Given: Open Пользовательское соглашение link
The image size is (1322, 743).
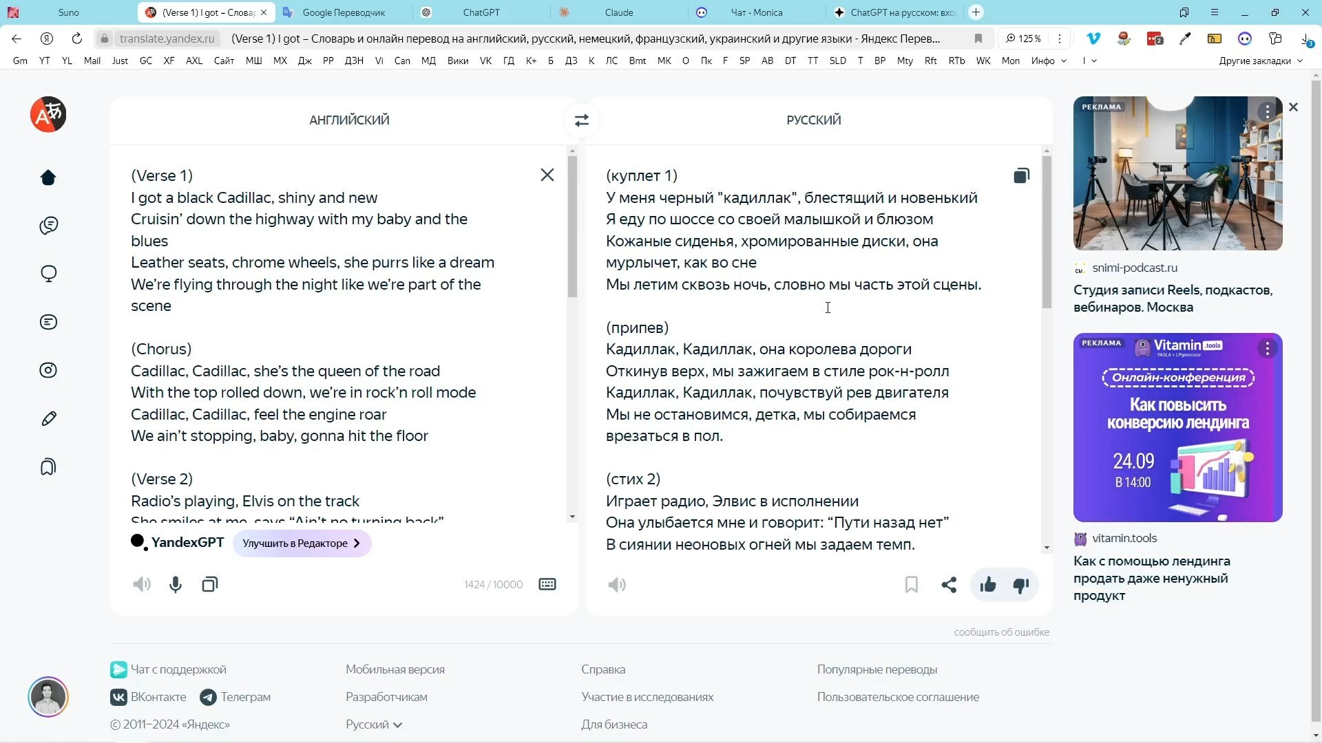Looking at the screenshot, I should coord(898,697).
